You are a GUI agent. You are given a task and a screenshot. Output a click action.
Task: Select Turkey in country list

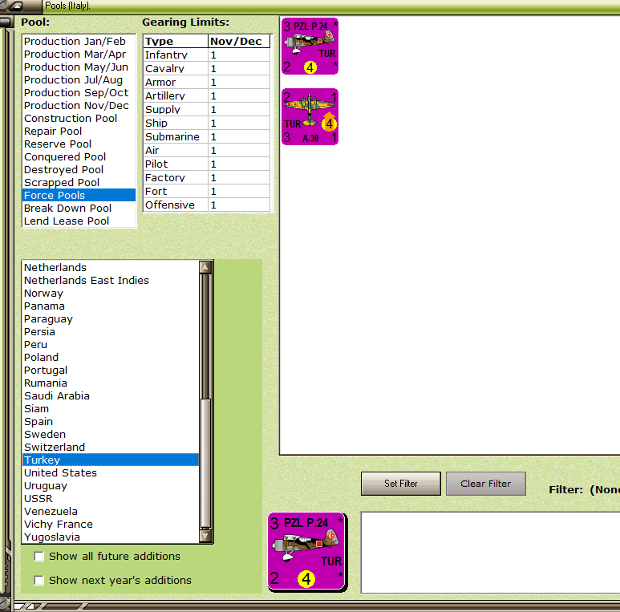click(111, 460)
